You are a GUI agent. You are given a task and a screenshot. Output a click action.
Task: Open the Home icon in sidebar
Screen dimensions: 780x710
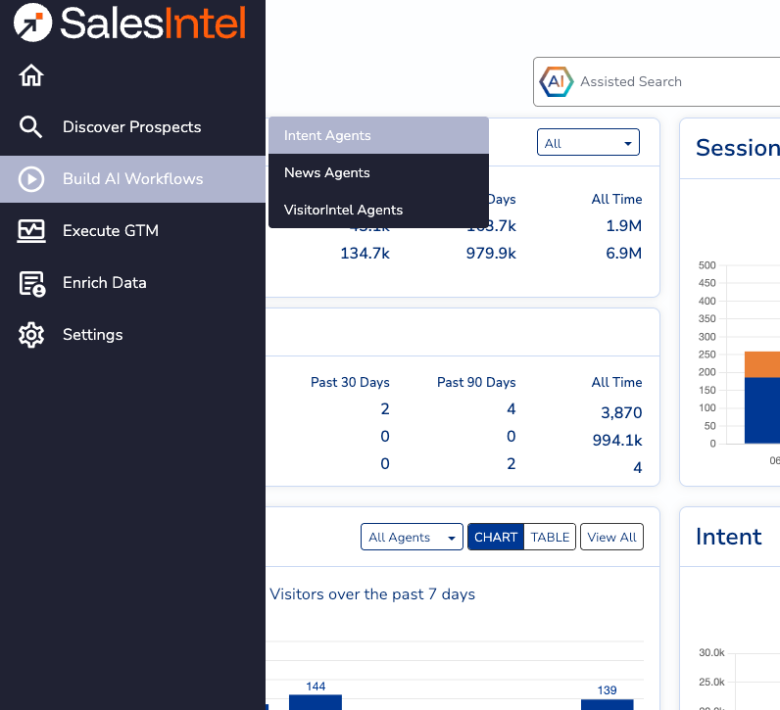(x=31, y=75)
